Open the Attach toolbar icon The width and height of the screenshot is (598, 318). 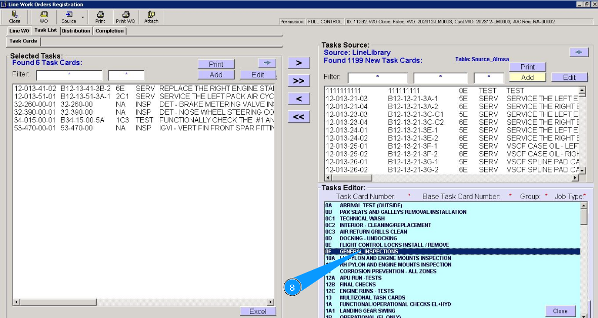(151, 17)
